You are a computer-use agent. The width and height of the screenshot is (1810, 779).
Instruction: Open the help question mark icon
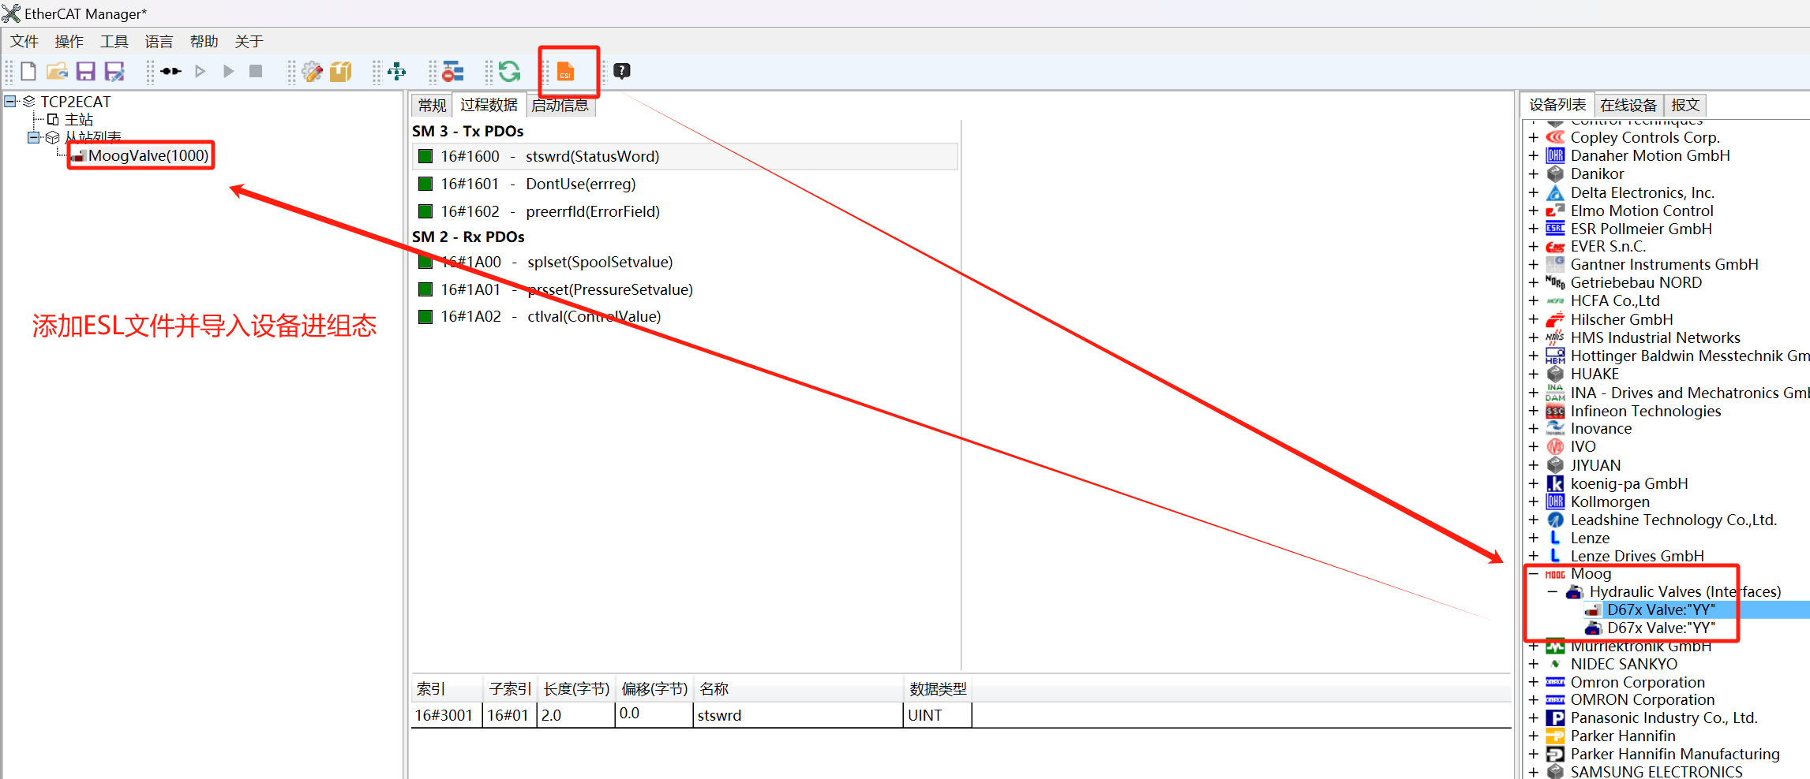pyautogui.click(x=622, y=71)
